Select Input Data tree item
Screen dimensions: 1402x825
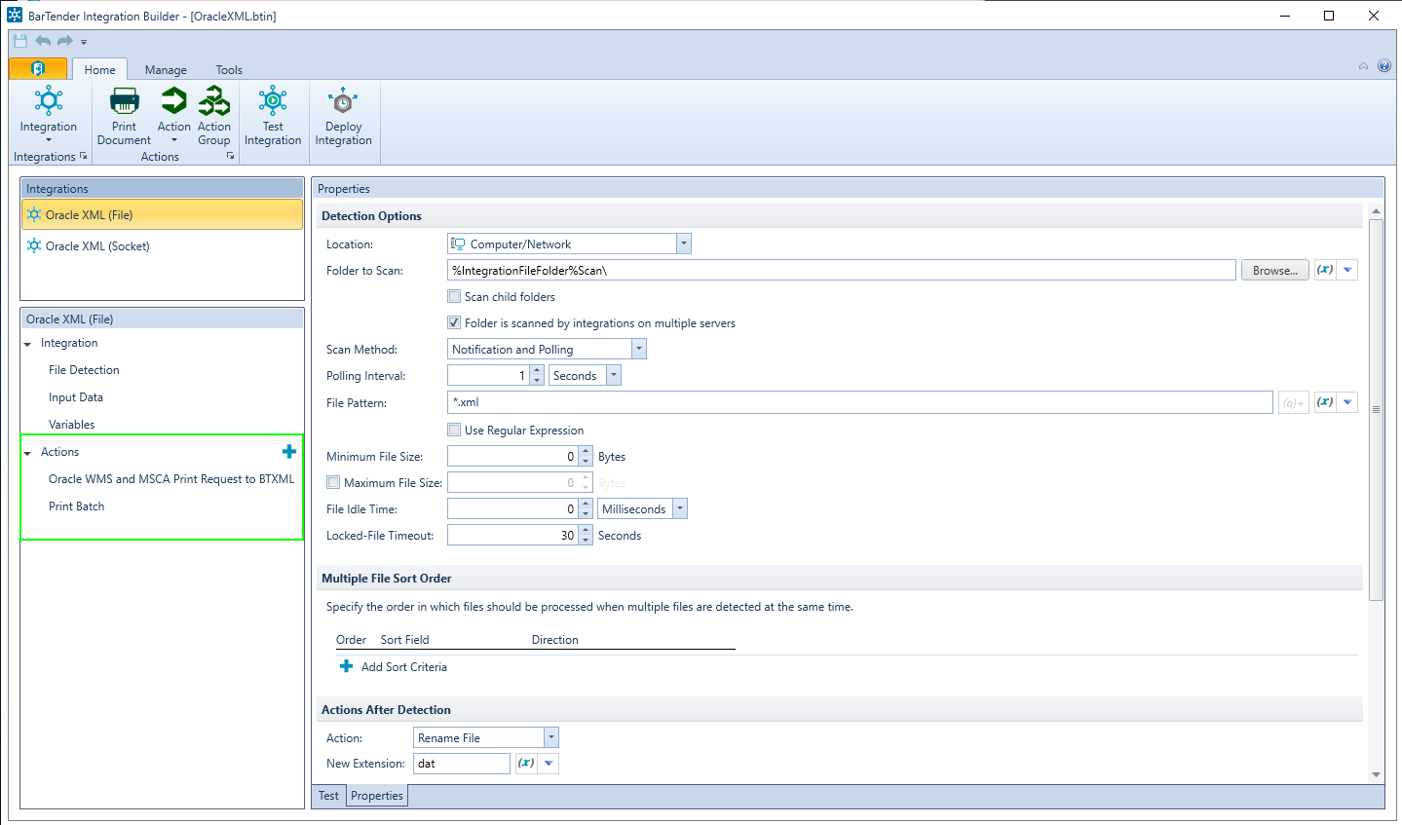point(76,397)
